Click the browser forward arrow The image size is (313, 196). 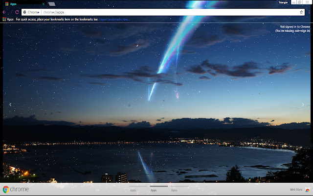(11, 12)
